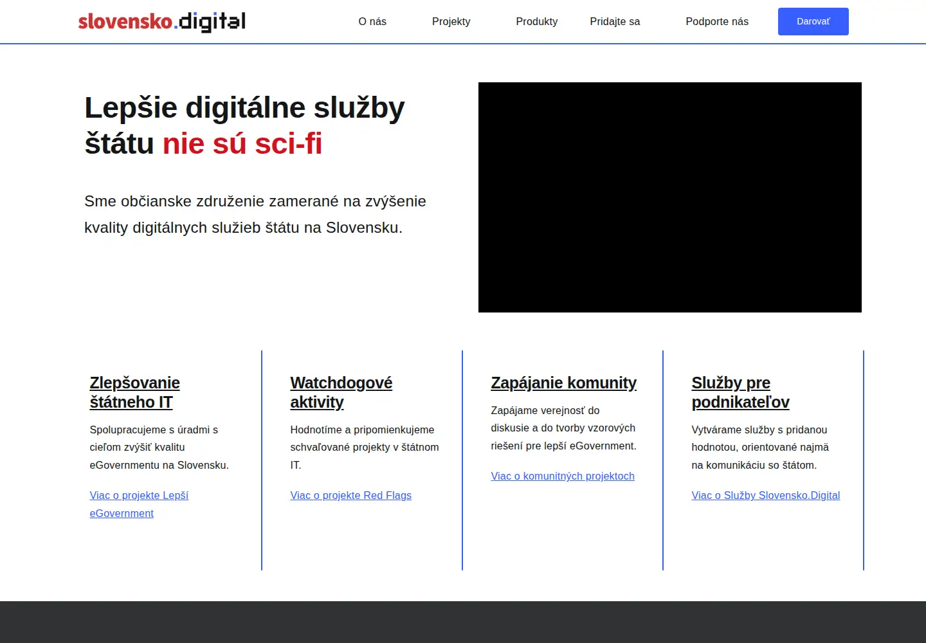Click the headline "Lepšie digitálne služby štátu nie sú sci-fi"
This screenshot has width=926, height=643.
pyautogui.click(x=245, y=125)
